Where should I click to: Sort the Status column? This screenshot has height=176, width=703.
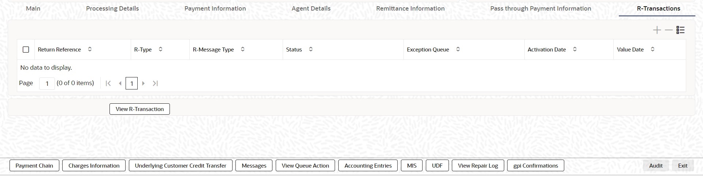310,49
